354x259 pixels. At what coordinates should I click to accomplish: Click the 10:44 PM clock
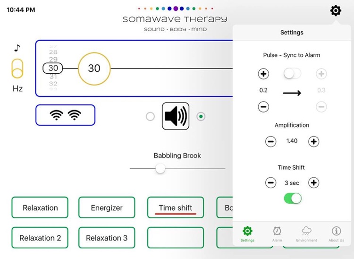pos(21,10)
